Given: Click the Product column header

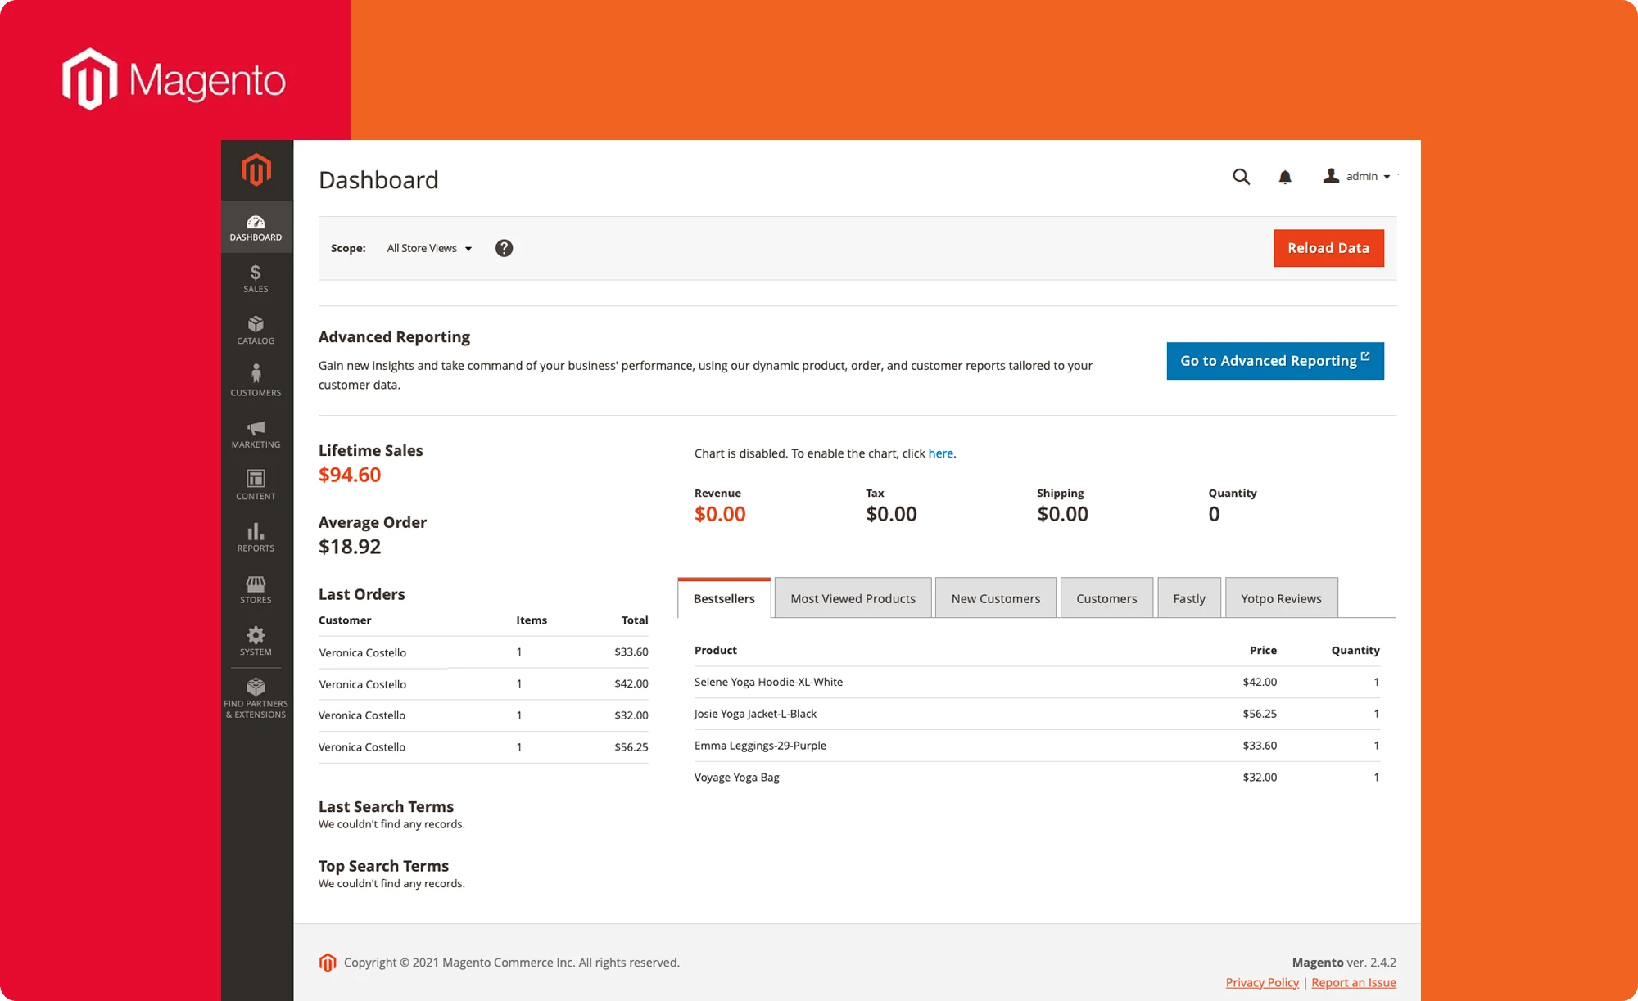Looking at the screenshot, I should coord(716,650).
